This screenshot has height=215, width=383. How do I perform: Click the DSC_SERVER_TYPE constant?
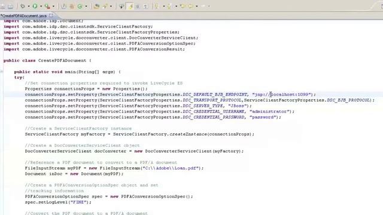(x=203, y=106)
